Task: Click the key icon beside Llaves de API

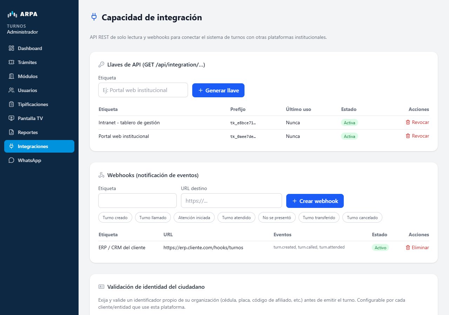Action: (101, 64)
